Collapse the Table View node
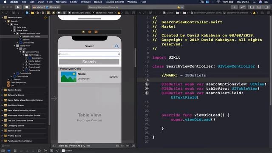 pos(14,46)
